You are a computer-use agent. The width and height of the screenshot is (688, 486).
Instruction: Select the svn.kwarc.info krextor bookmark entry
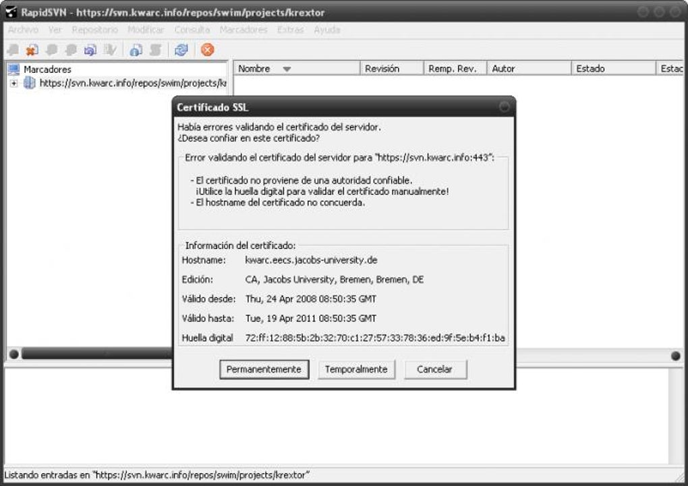[133, 83]
